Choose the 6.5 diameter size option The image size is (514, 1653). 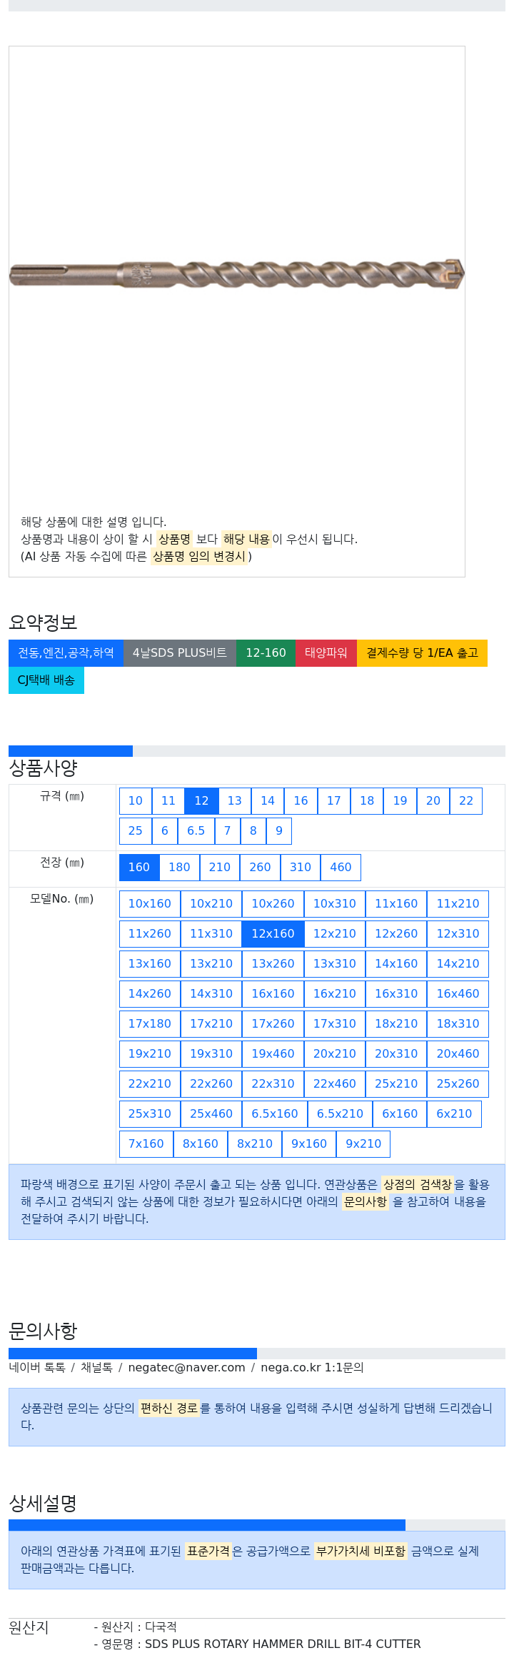click(x=196, y=830)
